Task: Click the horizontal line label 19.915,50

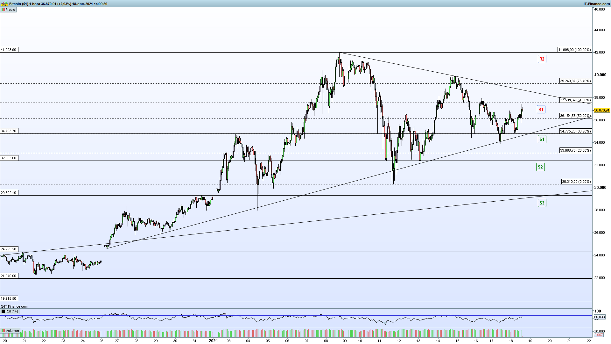Action: pos(9,298)
